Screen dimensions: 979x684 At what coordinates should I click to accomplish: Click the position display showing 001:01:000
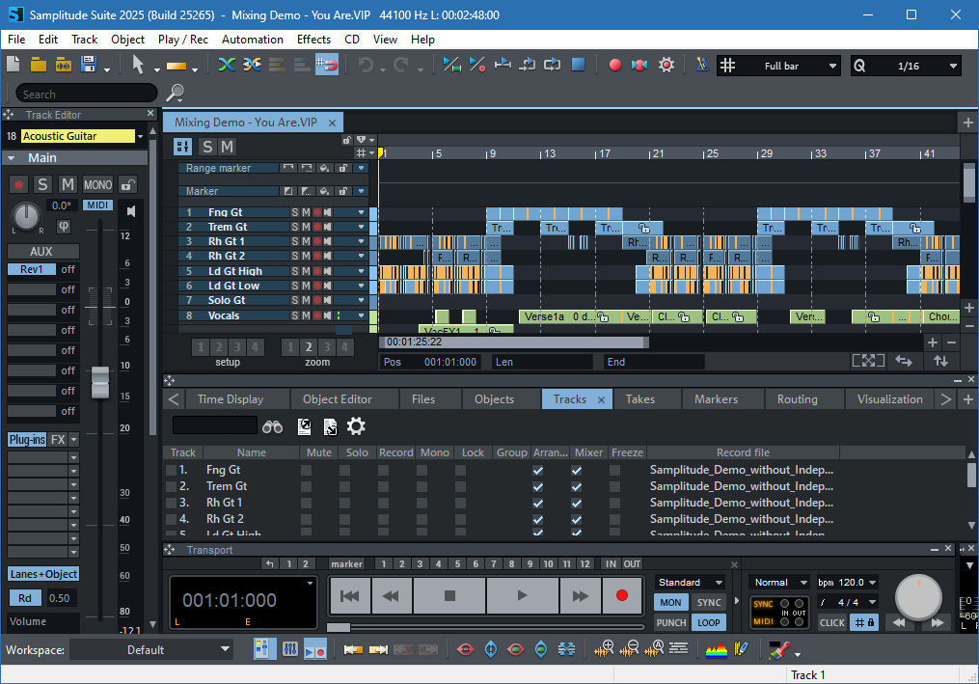[229, 601]
